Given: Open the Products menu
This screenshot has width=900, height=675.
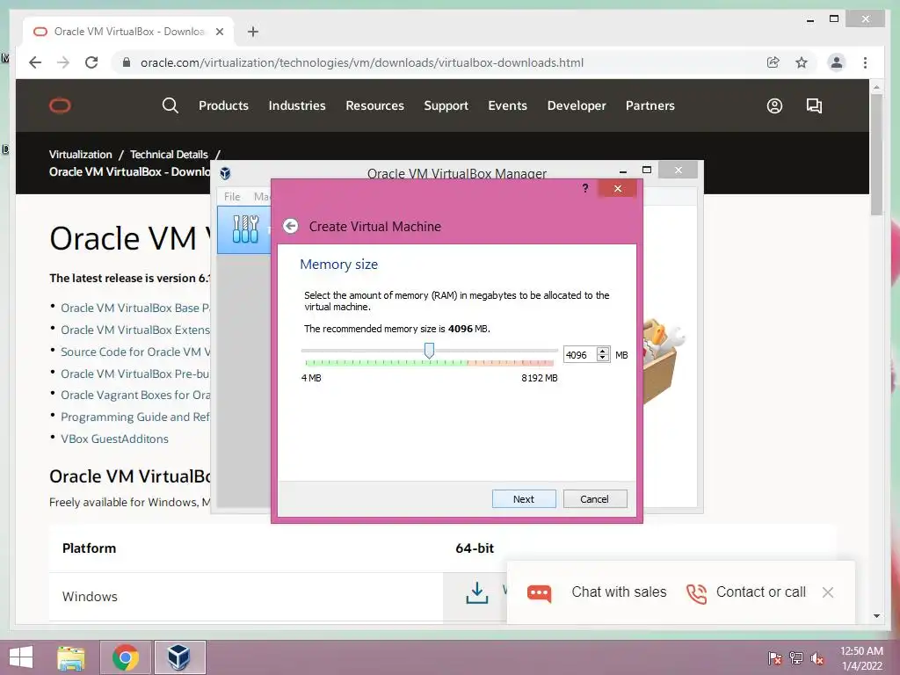Looking at the screenshot, I should [x=223, y=105].
